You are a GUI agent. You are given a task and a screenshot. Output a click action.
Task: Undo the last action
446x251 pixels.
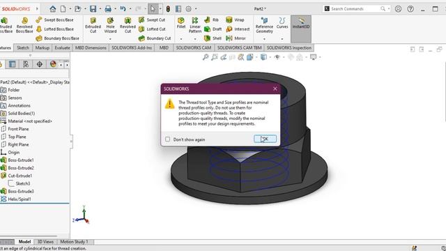click(x=123, y=9)
